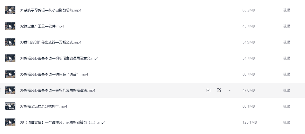Open 08【项目实操】—产品短片：从粗剪到精剪（上）.mp4
This screenshot has height=134, width=305.
(63, 122)
